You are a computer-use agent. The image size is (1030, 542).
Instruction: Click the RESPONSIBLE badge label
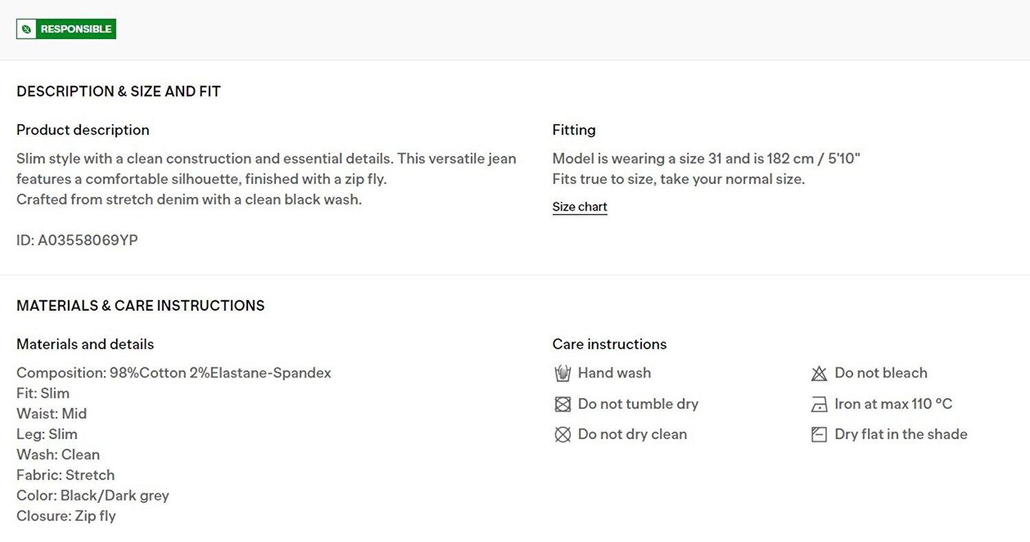pyautogui.click(x=76, y=29)
